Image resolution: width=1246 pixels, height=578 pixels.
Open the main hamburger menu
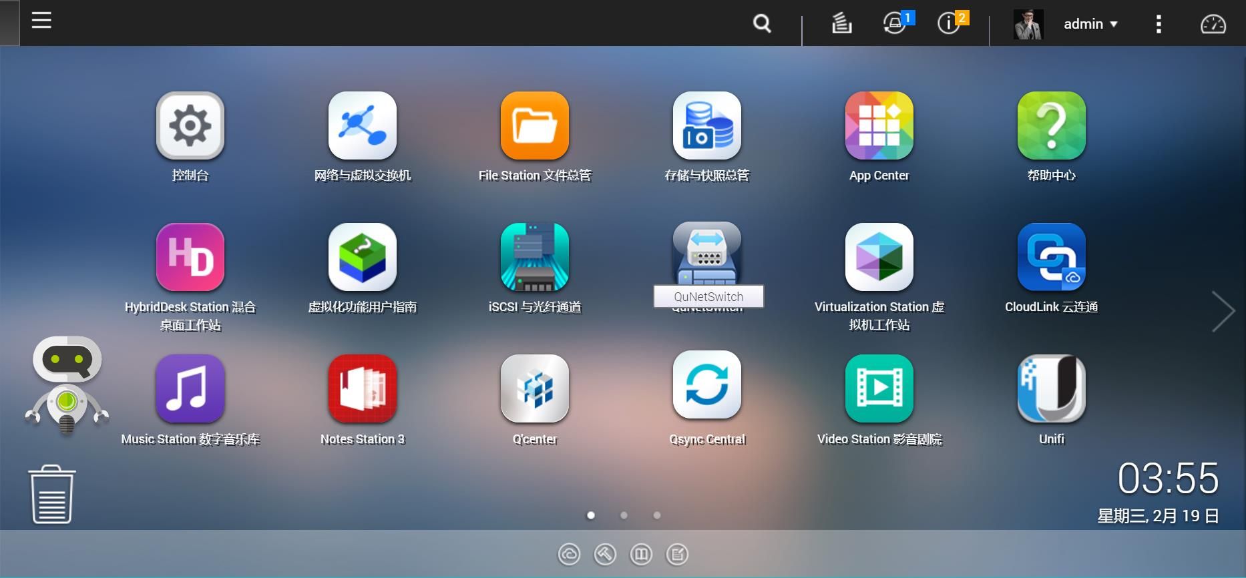click(x=41, y=21)
